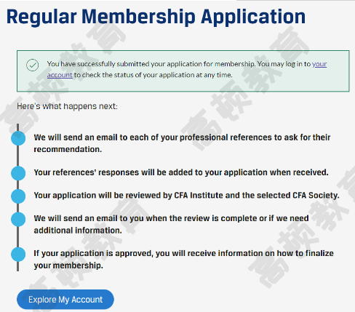This screenshot has width=355, height=312.
Task: Click the successfully submitted confirmation message
Action: click(x=187, y=69)
